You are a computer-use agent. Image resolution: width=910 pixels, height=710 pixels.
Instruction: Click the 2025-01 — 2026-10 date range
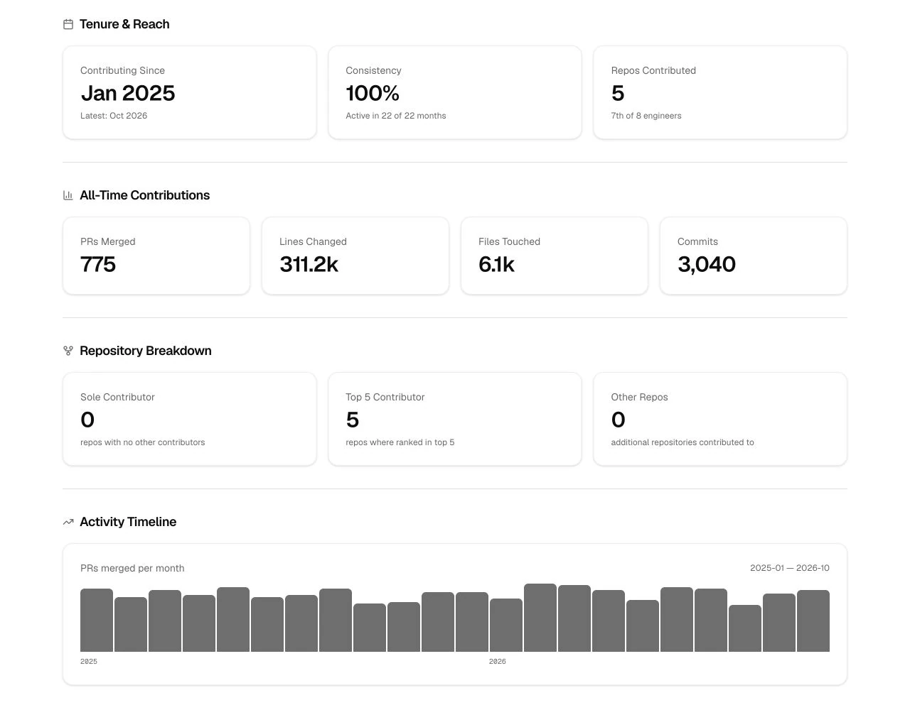coord(790,568)
